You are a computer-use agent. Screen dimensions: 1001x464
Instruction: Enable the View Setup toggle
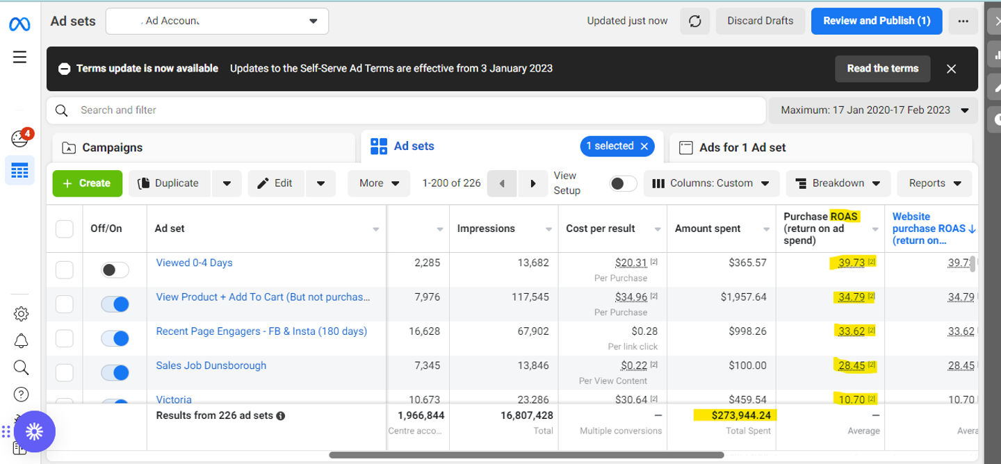623,183
